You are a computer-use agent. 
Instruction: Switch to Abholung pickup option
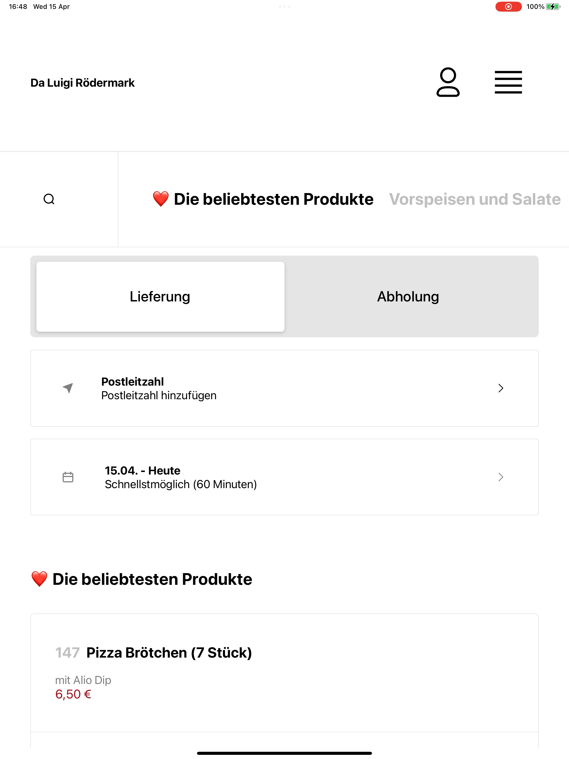point(408,296)
